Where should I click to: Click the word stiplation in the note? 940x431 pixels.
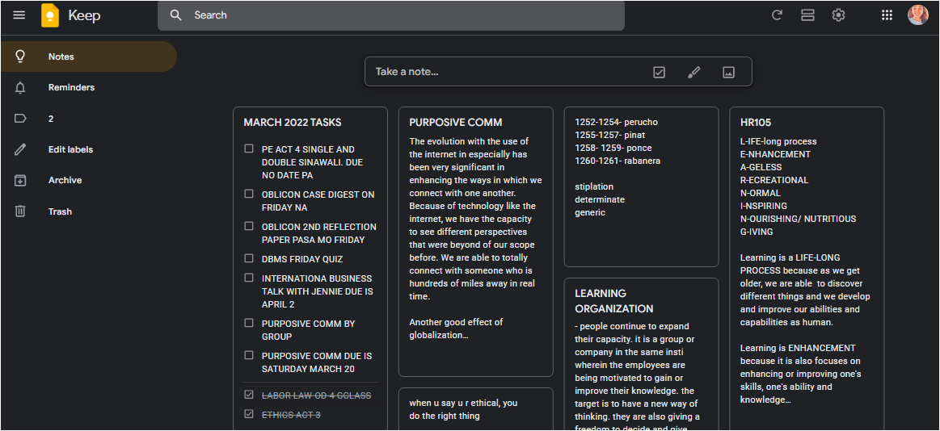(x=594, y=186)
